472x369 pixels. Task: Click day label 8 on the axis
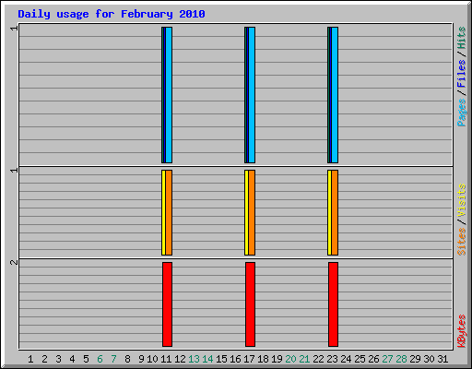click(x=127, y=359)
